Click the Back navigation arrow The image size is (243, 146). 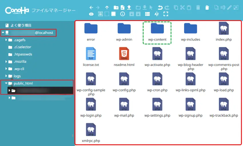[91, 8]
